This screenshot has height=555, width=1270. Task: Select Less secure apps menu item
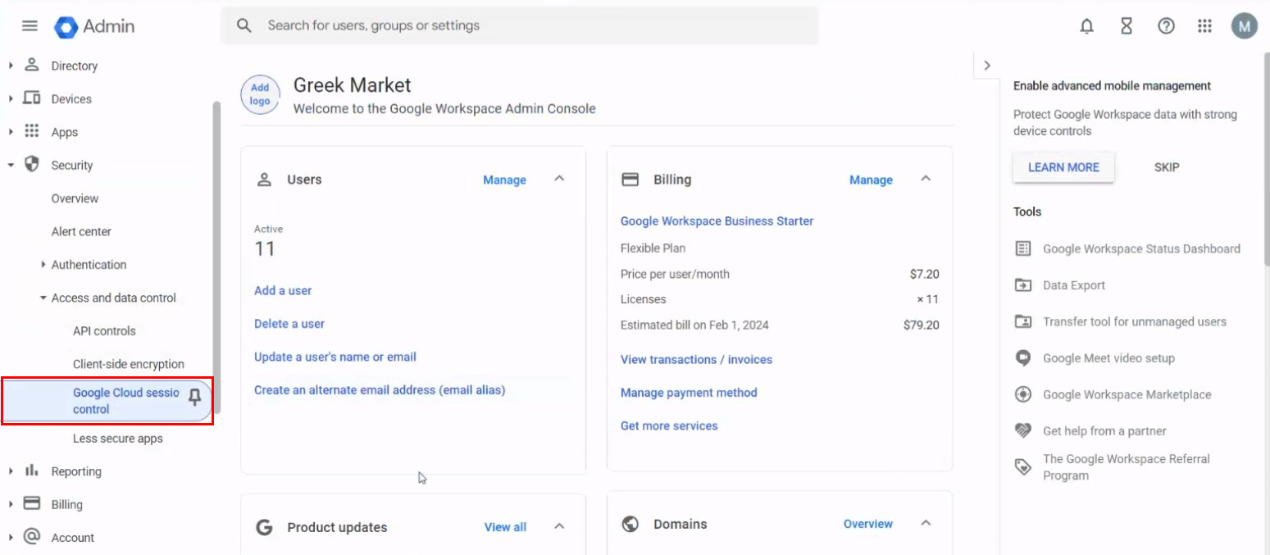click(117, 439)
